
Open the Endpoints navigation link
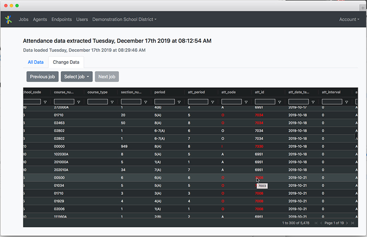(61, 19)
